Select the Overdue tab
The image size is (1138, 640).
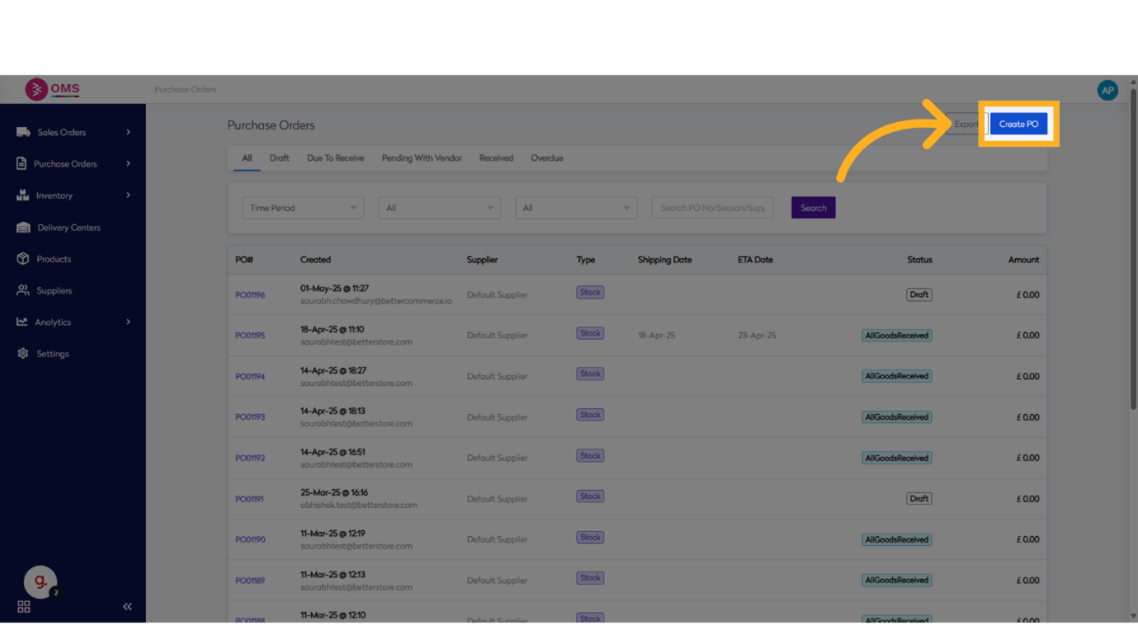[546, 158]
